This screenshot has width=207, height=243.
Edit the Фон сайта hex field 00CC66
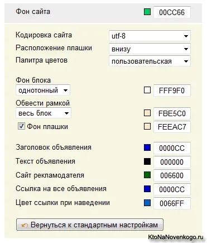tap(172, 12)
